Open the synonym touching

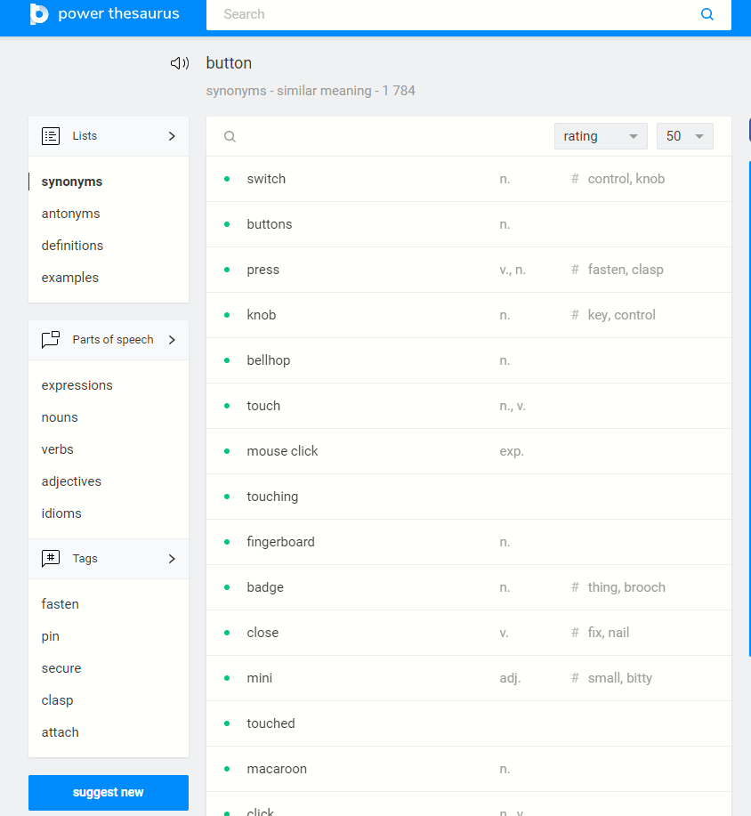(272, 497)
